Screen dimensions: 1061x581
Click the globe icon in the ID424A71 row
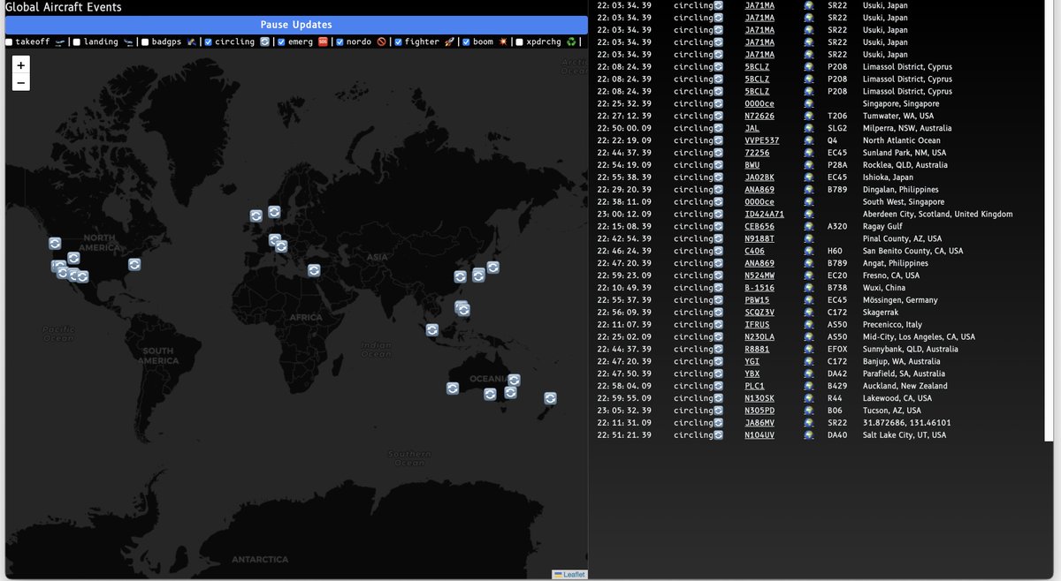809,215
